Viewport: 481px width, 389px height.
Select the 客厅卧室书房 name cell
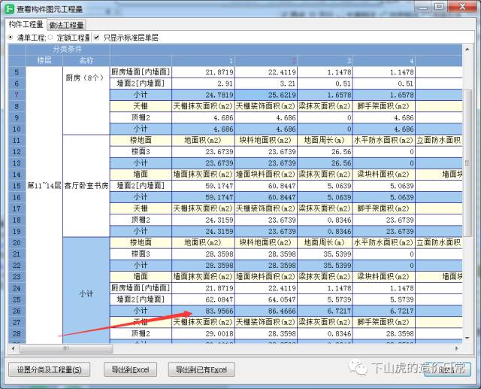coord(86,185)
